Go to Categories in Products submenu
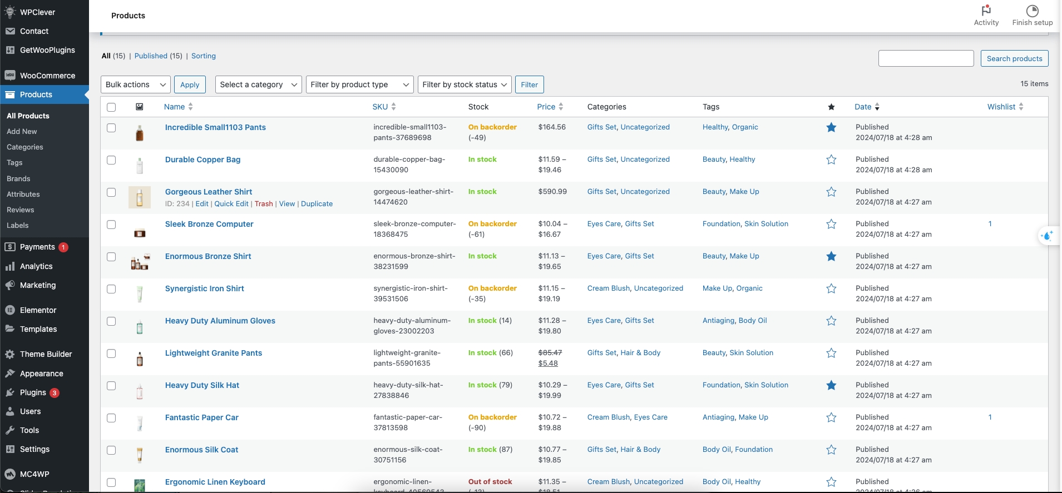The width and height of the screenshot is (1062, 493). 25,147
